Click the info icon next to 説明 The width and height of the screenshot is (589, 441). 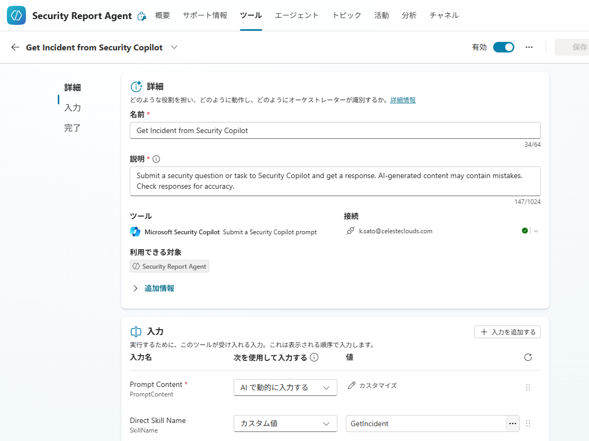click(x=156, y=159)
